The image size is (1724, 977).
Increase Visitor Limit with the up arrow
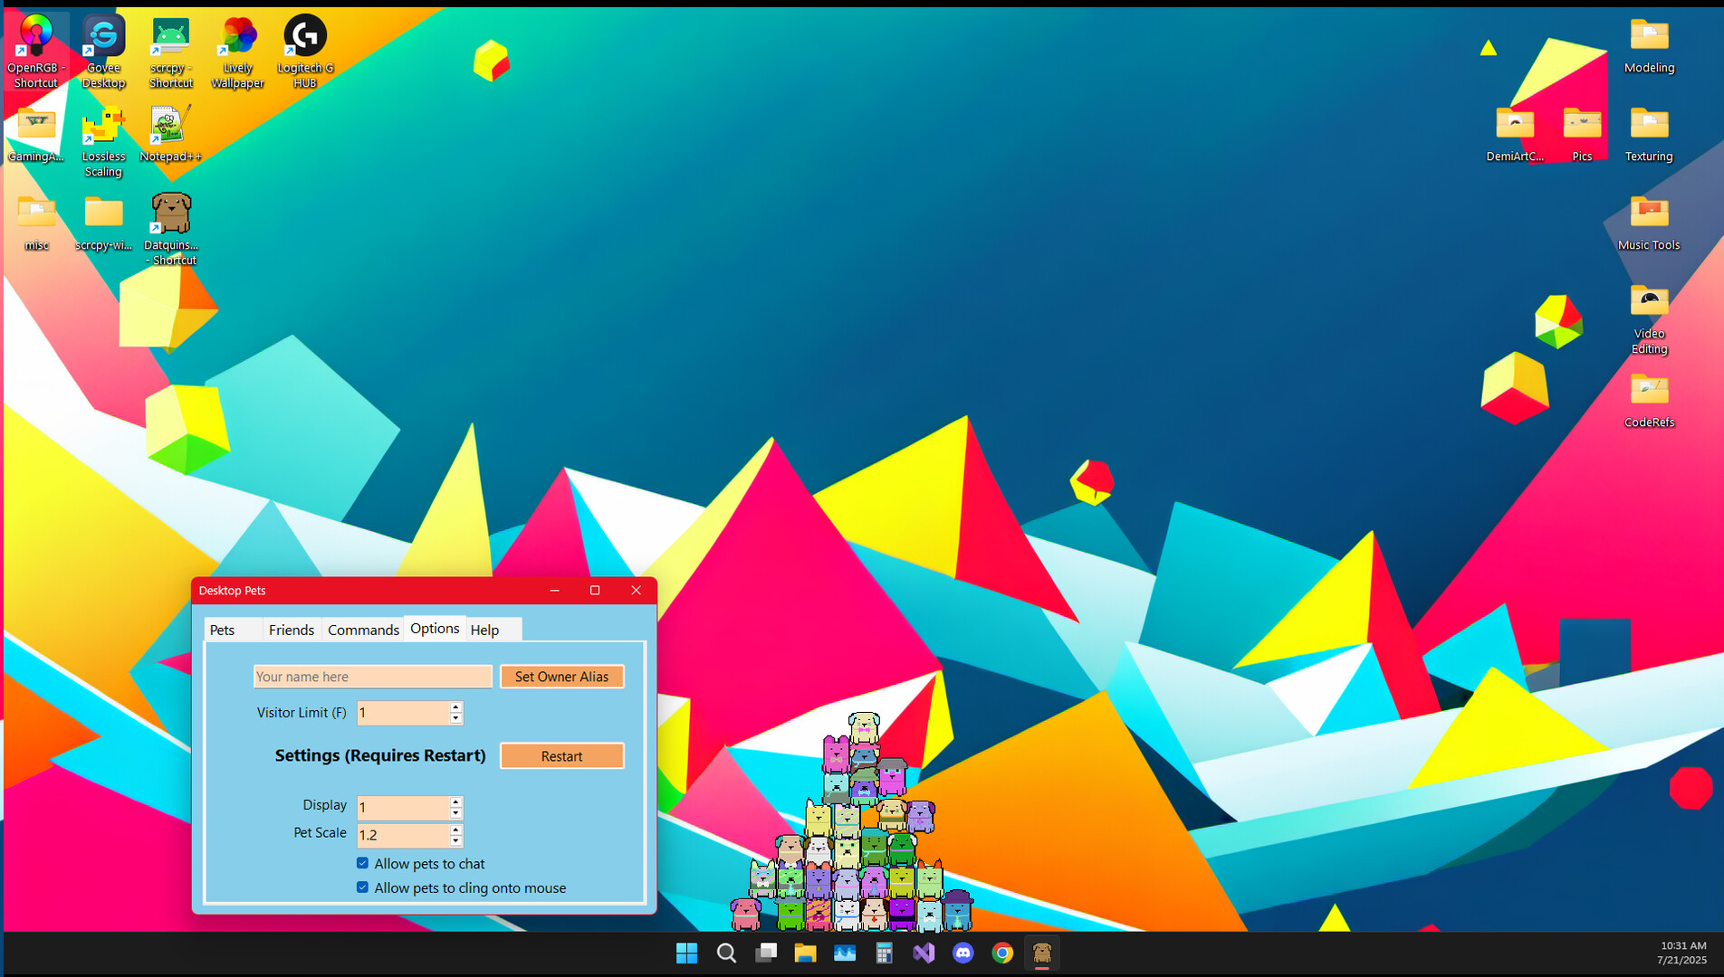click(455, 708)
